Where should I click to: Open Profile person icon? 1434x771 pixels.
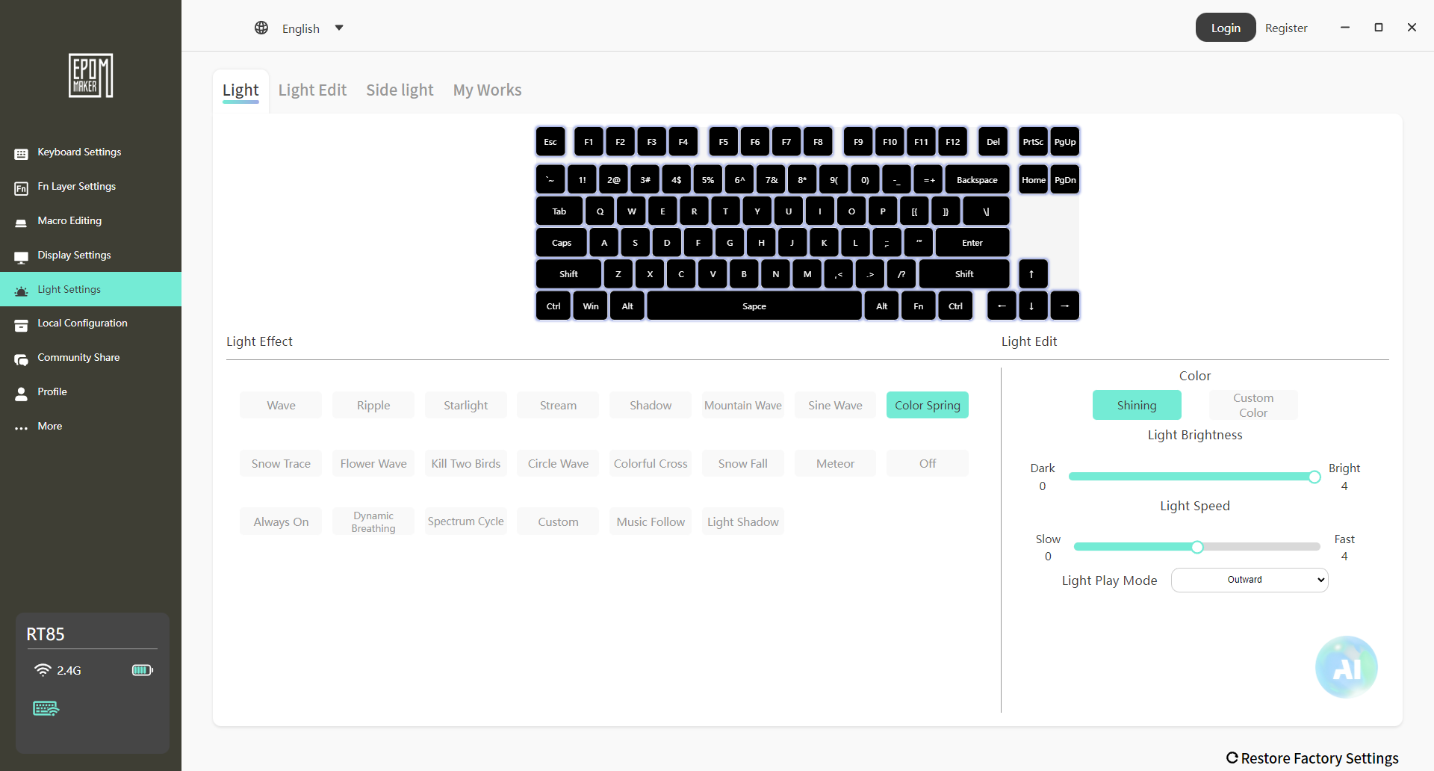tap(21, 393)
